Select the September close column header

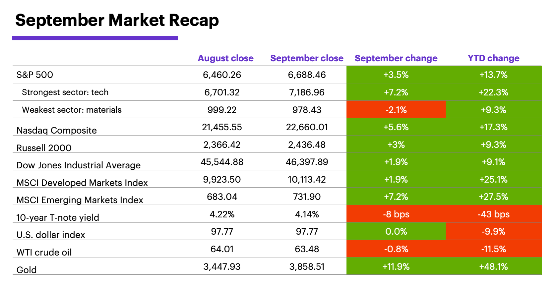click(x=307, y=58)
